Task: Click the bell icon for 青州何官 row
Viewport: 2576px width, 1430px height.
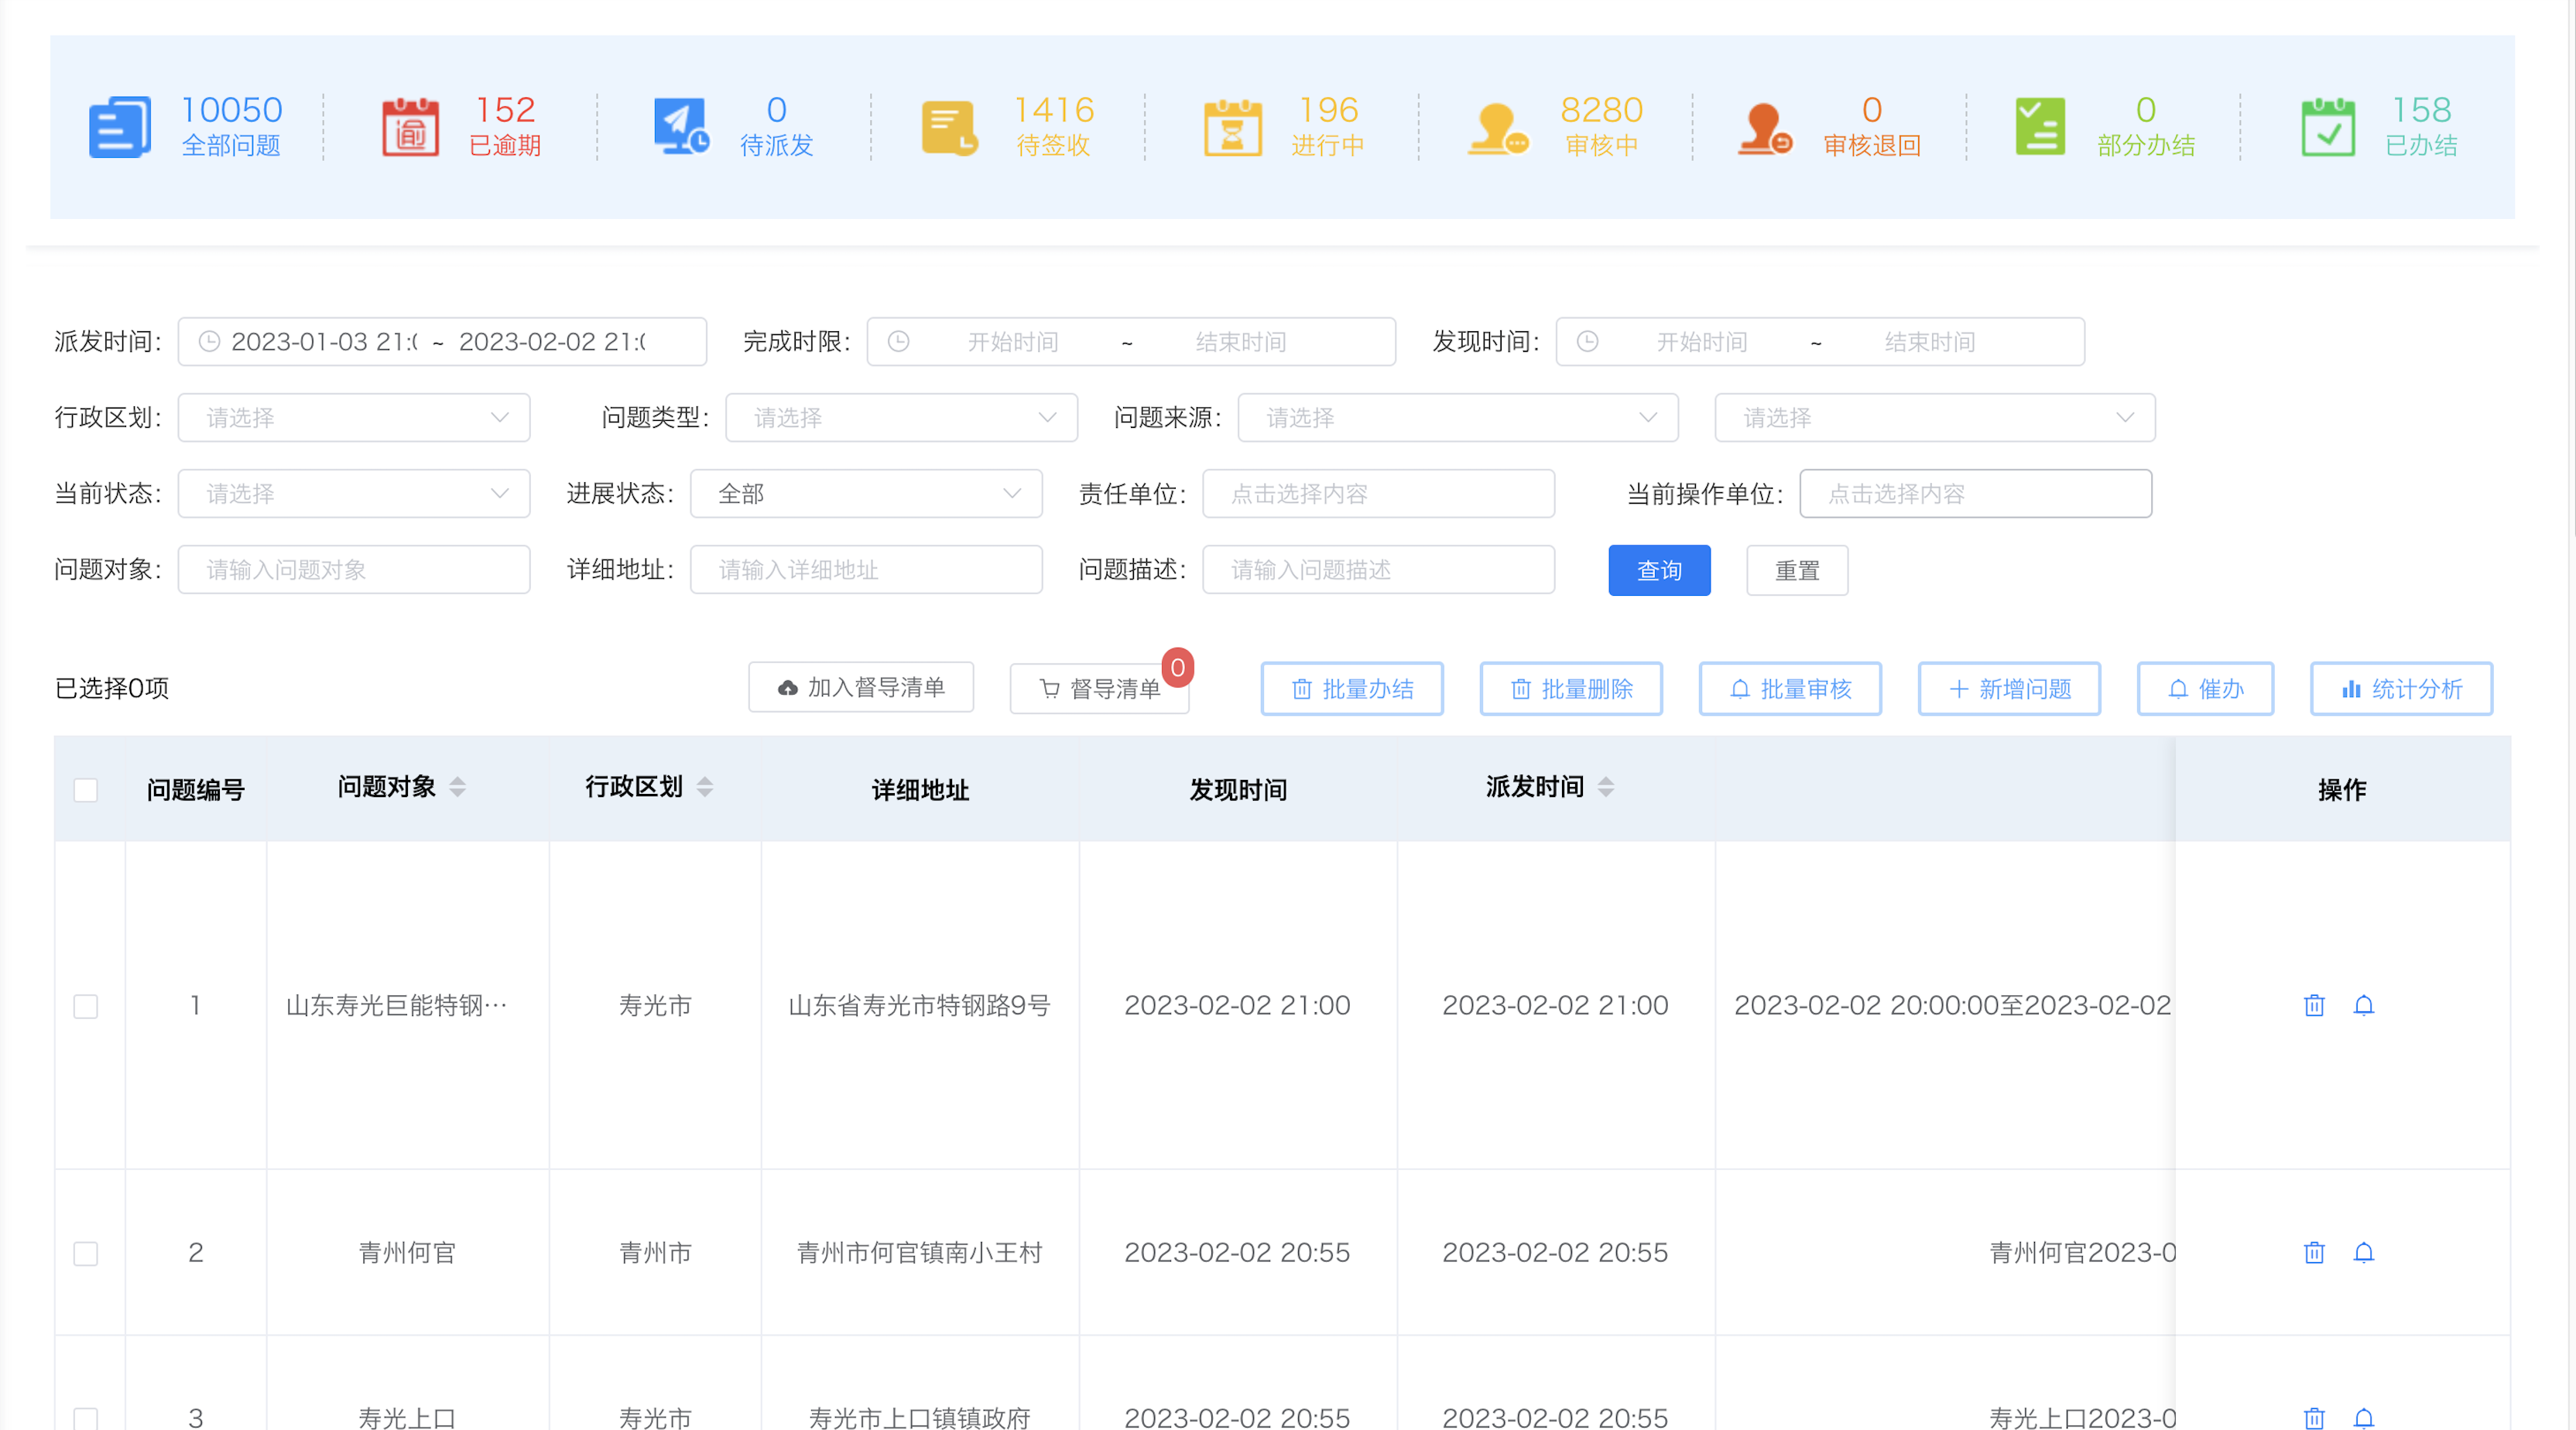Action: 2363,1252
